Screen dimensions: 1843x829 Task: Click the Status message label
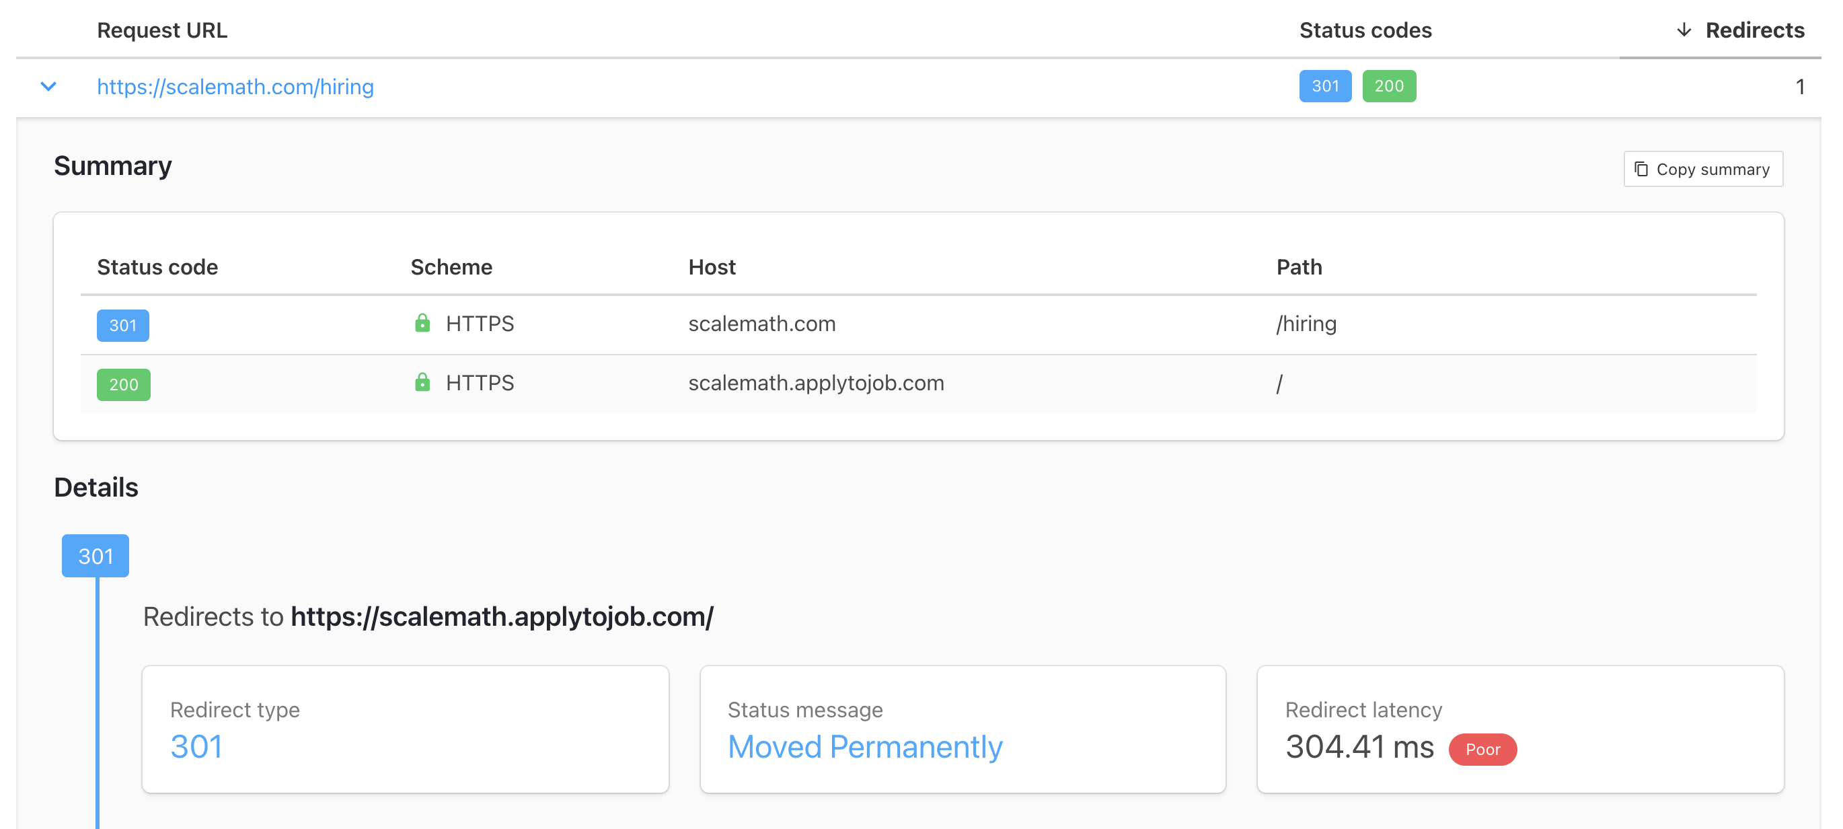pos(805,709)
